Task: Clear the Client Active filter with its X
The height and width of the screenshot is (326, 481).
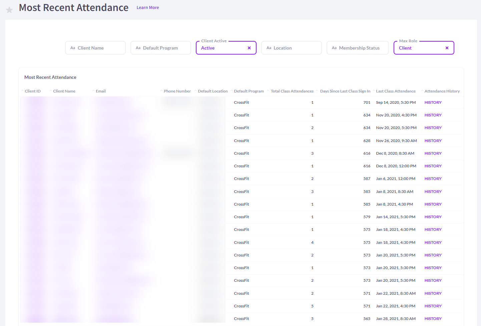Action: [249, 48]
